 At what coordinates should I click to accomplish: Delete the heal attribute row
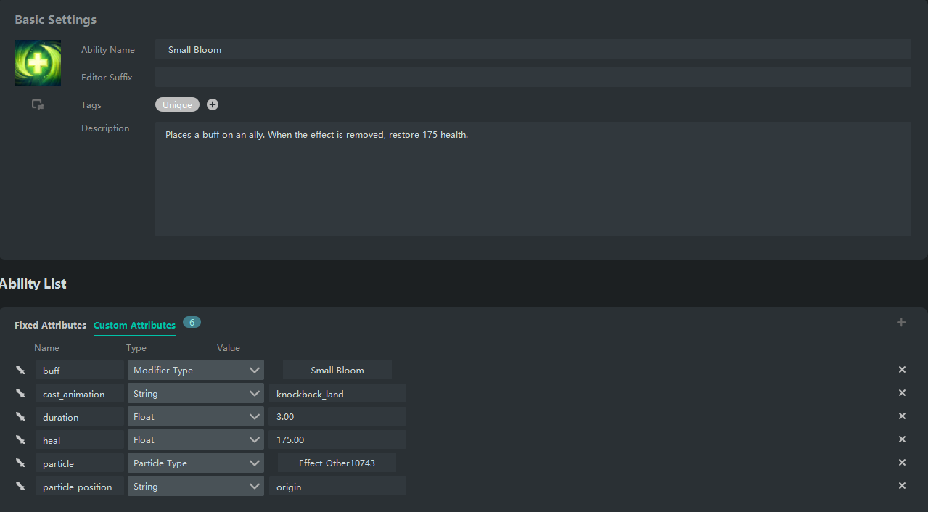[x=902, y=439]
